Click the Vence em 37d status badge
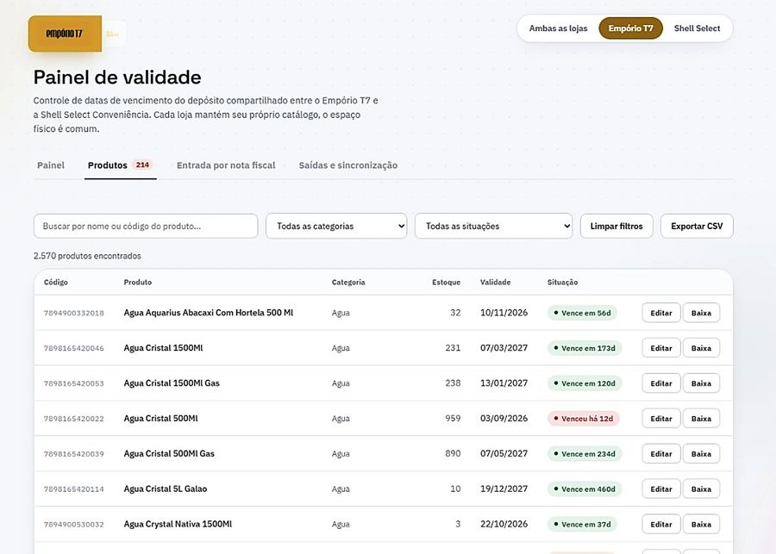The image size is (776, 554). pyautogui.click(x=582, y=524)
